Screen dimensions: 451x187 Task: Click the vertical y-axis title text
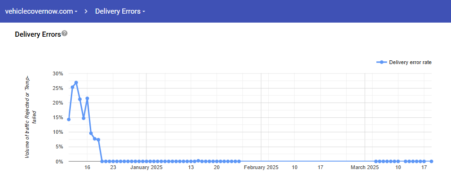pyautogui.click(x=31, y=117)
